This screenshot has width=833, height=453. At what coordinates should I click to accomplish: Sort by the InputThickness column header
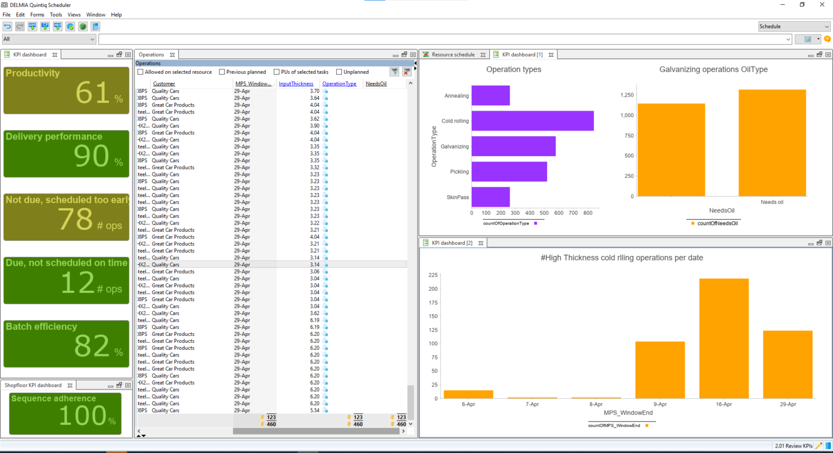pos(296,84)
